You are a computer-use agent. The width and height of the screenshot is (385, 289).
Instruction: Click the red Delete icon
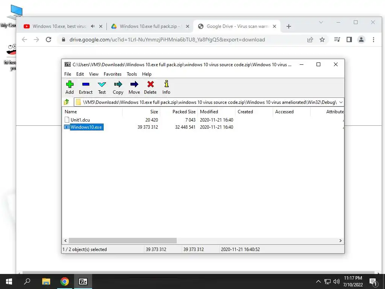pos(150,84)
